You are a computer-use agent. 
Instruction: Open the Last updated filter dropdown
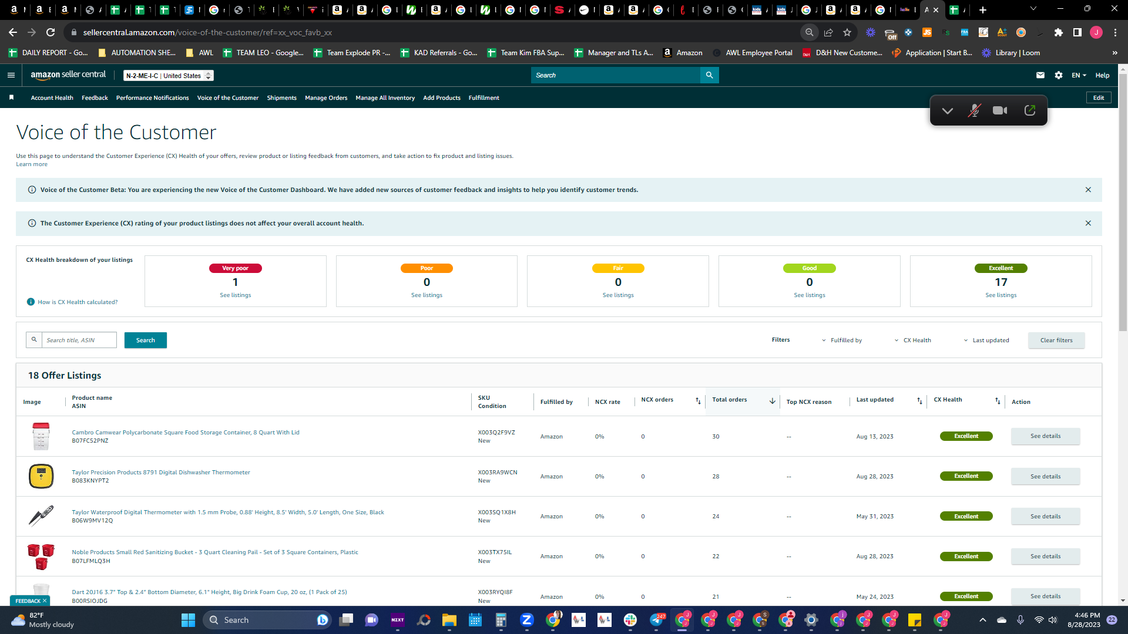pyautogui.click(x=986, y=340)
